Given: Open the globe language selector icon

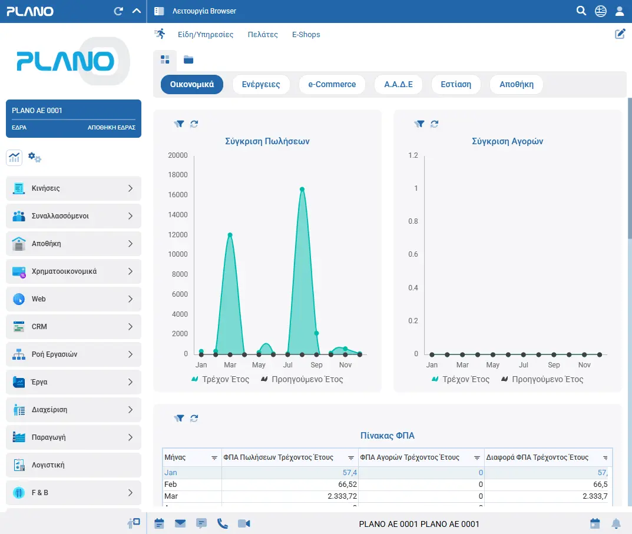Looking at the screenshot, I should 600,11.
